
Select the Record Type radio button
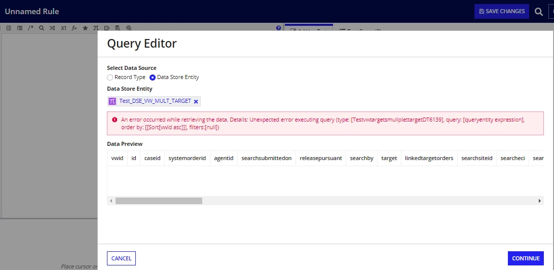[110, 78]
